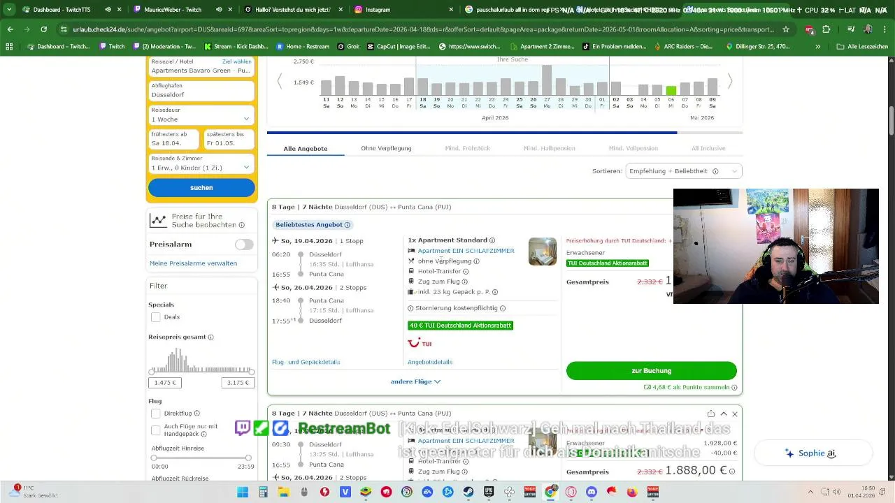Click Ziel wählen in the search box
Screen dimensions: 895x503
(x=236, y=61)
